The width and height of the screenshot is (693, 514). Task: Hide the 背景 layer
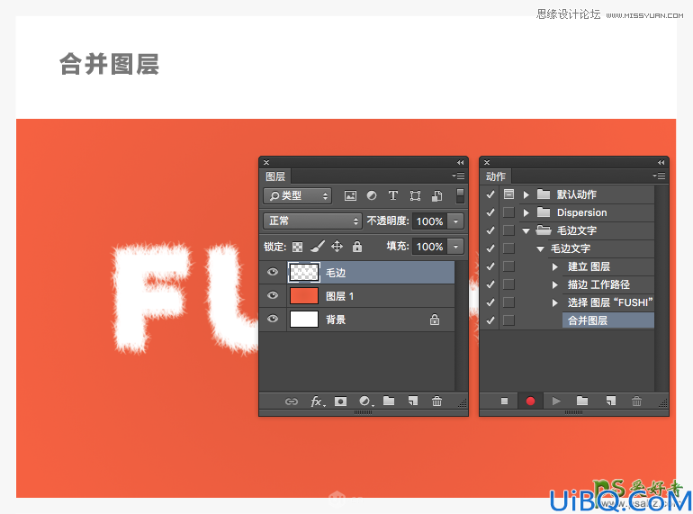click(x=273, y=319)
